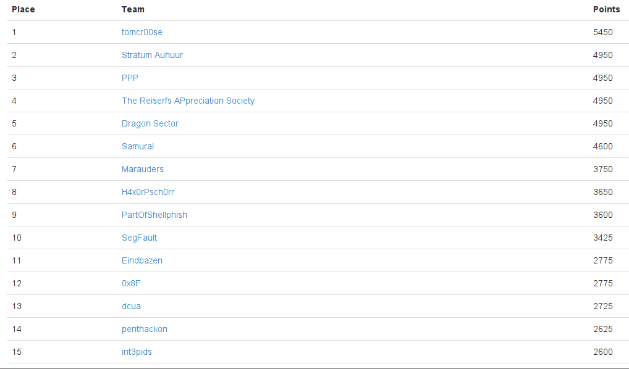Open the 0x8F team link
The image size is (629, 369).
click(x=131, y=283)
